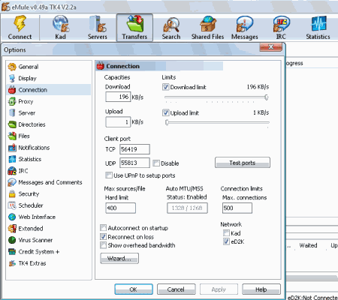338x300 pixels.
Task: Enable the UDP Disable checkbox
Action: tap(156, 163)
